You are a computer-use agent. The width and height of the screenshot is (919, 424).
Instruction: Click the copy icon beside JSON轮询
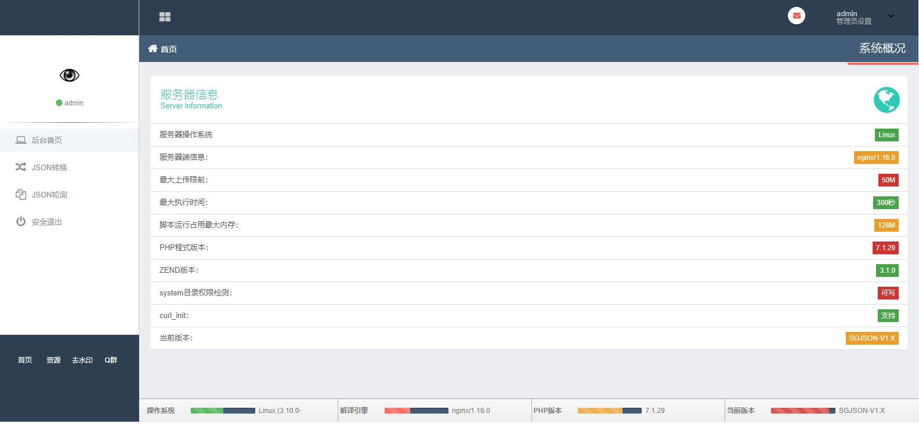pos(21,195)
